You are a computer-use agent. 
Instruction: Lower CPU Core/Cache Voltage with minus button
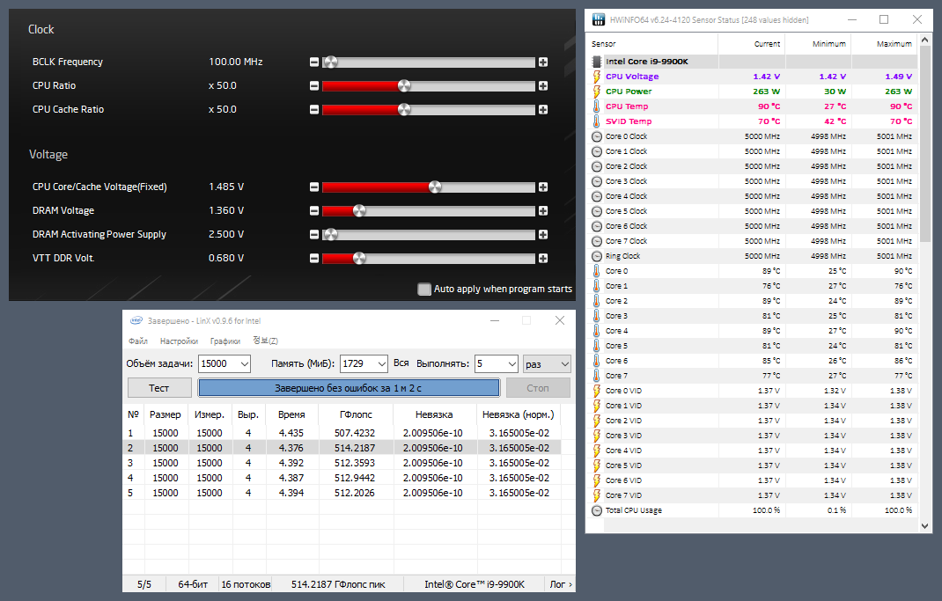click(314, 187)
